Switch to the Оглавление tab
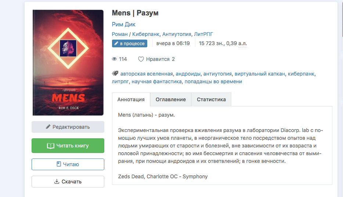This screenshot has width=343, height=197. click(x=171, y=99)
